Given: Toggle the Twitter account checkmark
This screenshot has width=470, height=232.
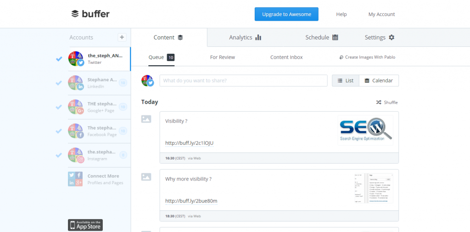Looking at the screenshot, I should (x=59, y=59).
